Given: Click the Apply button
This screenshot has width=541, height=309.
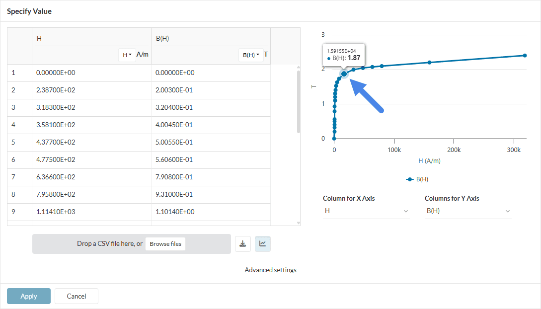Looking at the screenshot, I should pos(29,296).
